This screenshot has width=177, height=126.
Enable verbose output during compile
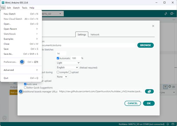[x=58, y=72]
